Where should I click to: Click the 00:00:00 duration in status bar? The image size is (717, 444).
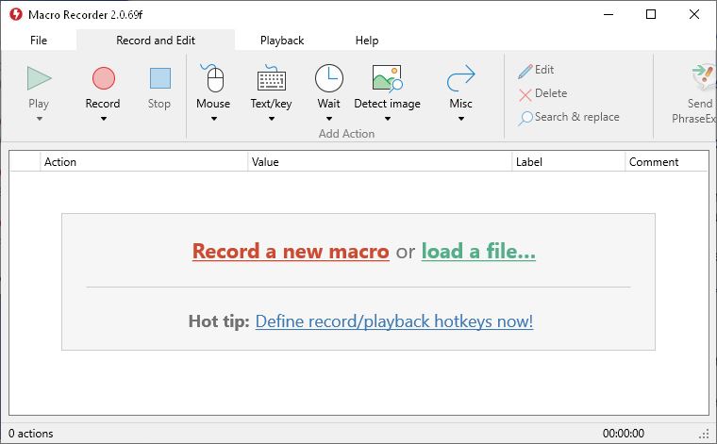click(624, 434)
